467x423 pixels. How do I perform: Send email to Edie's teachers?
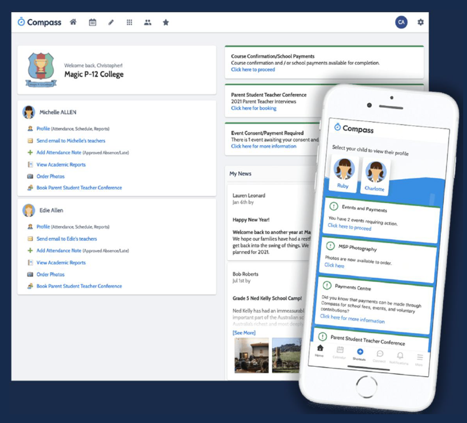[67, 239]
